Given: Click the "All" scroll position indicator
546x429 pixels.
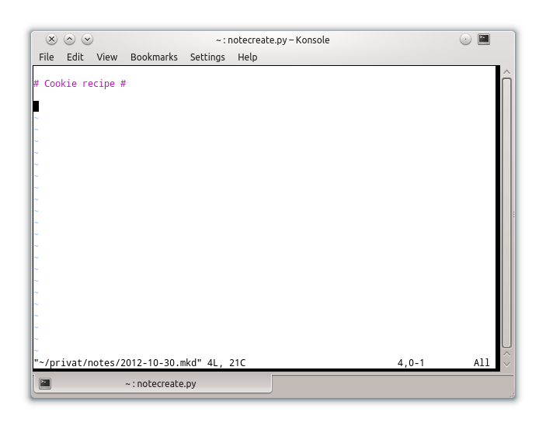Looking at the screenshot, I should click(482, 363).
